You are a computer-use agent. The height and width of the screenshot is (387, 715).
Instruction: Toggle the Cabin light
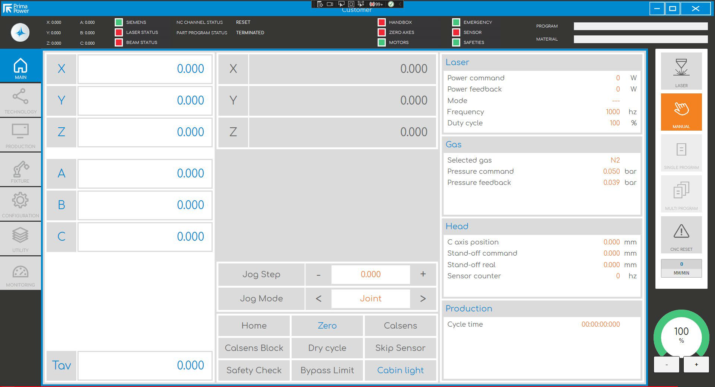coord(400,370)
